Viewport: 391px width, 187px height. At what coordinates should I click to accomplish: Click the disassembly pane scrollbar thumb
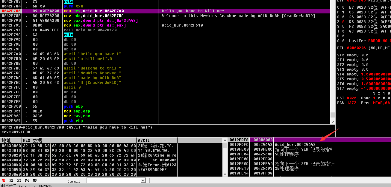coord(333,115)
